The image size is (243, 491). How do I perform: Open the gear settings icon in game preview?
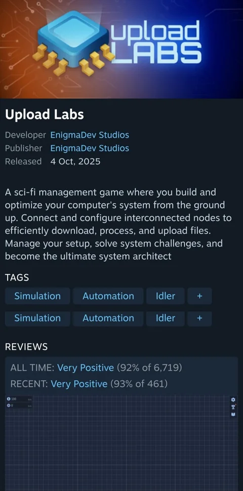coord(233,399)
